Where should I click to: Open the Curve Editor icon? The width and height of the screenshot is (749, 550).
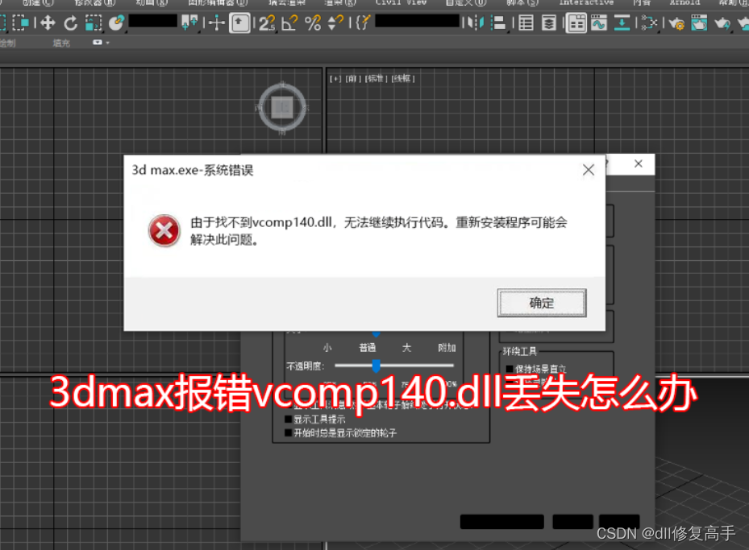point(599,23)
